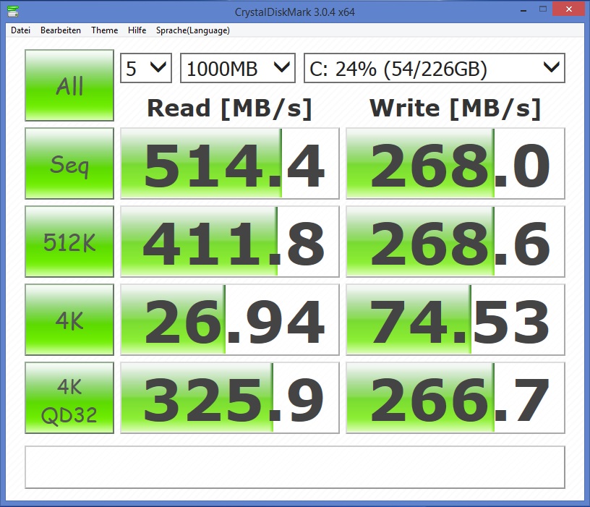Open the Hilfe menu
Screen dimensions: 590x507
tap(137, 30)
